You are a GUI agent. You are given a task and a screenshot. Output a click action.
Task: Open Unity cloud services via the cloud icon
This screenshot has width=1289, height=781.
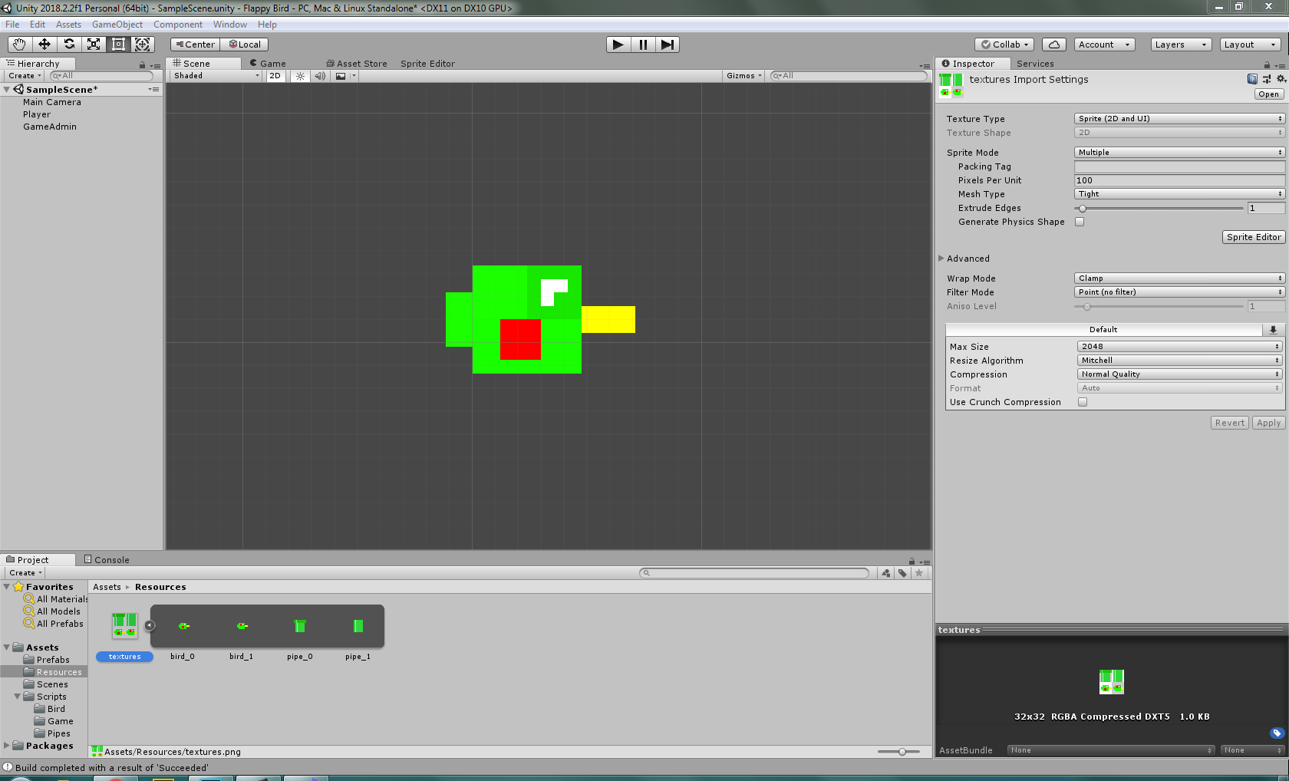(1053, 44)
